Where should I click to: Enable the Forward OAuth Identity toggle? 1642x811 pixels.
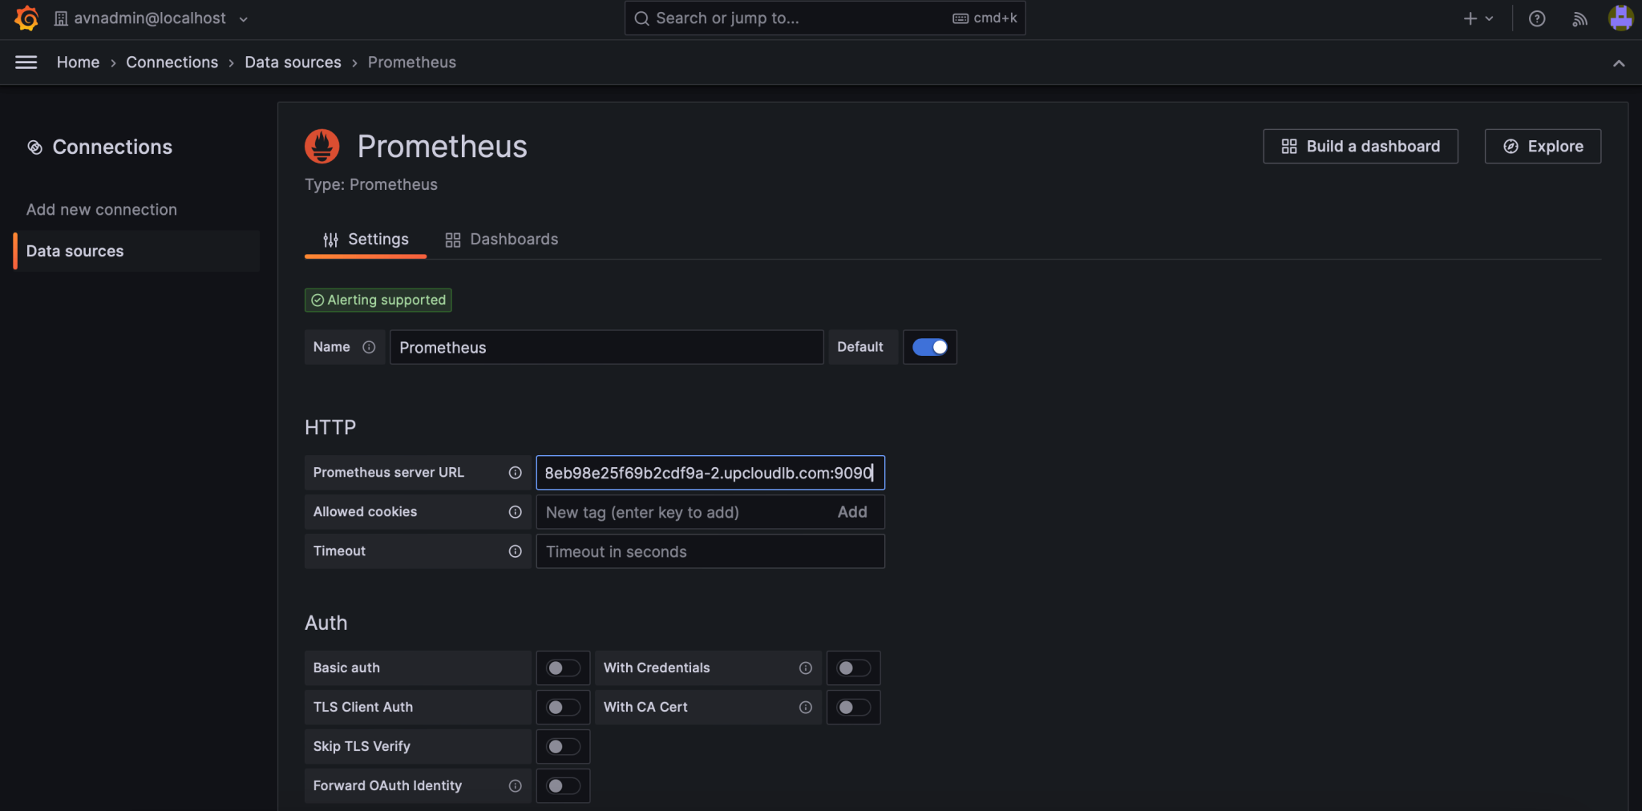(x=563, y=786)
